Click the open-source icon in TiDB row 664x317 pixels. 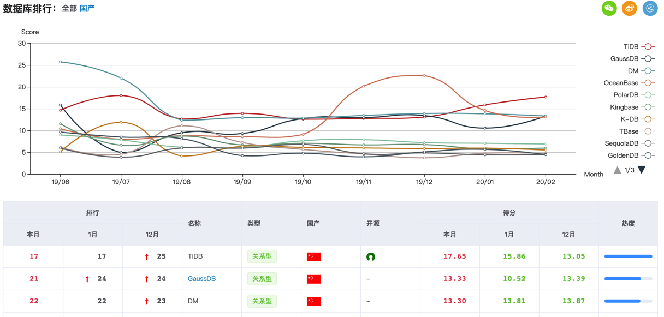coord(371,256)
